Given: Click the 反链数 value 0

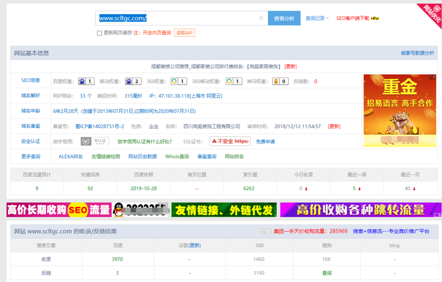Looking at the screenshot, I should tap(316, 81).
